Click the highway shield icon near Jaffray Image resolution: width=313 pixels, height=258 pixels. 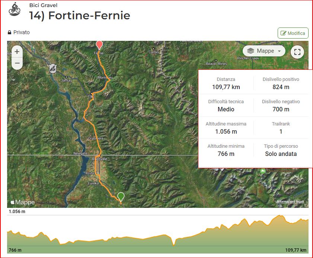pos(53,68)
